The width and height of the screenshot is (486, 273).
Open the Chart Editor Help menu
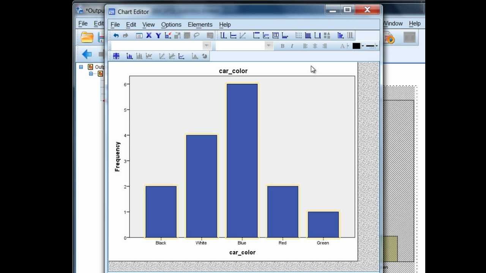point(225,25)
